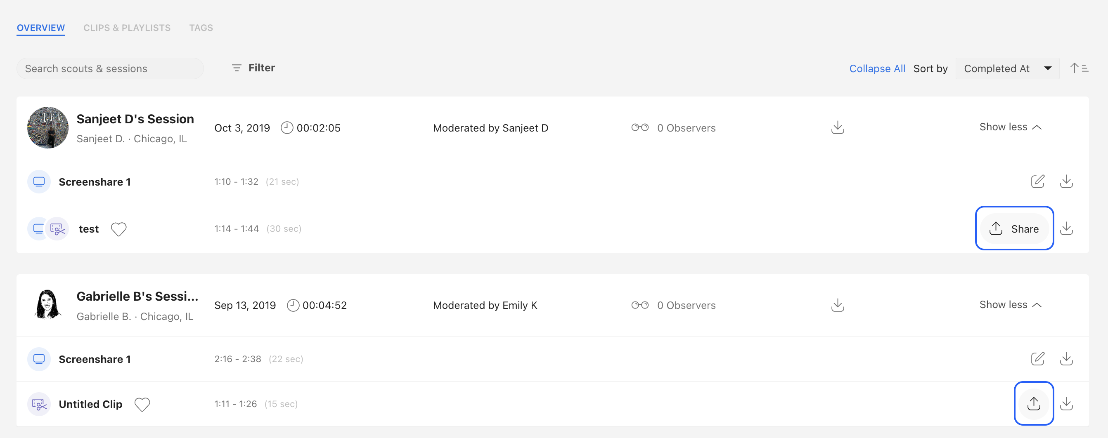Download the Screenshare 1 clip
Screen dimensions: 1108x438
pyautogui.click(x=1066, y=181)
